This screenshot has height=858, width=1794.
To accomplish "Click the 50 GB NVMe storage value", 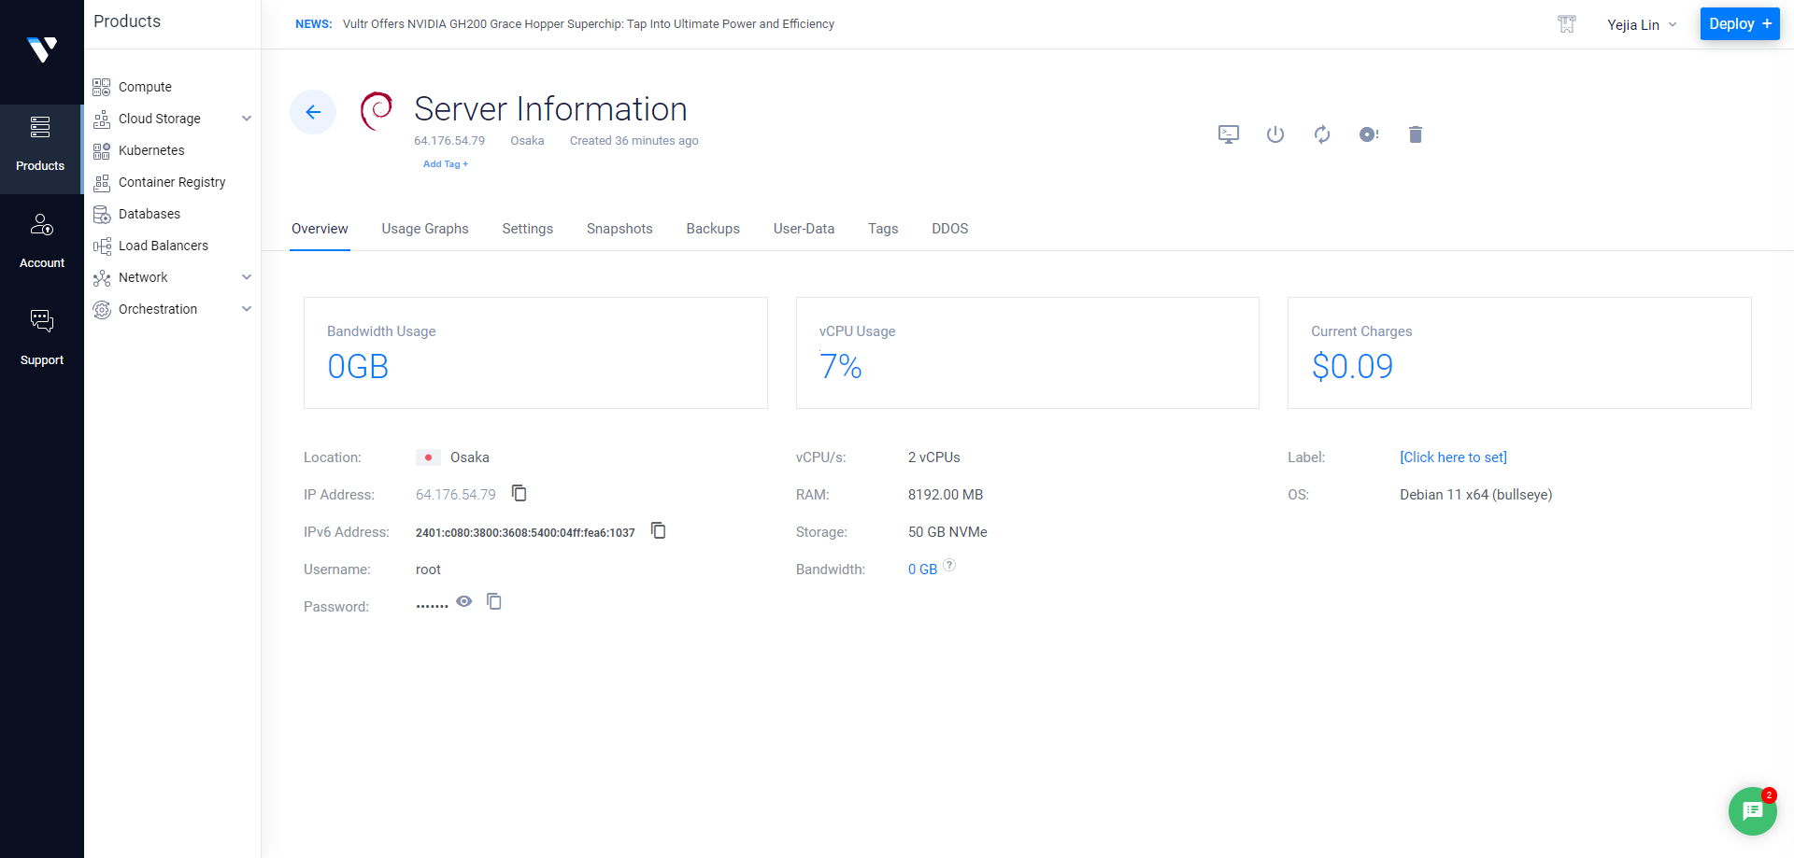I will coord(947,532).
